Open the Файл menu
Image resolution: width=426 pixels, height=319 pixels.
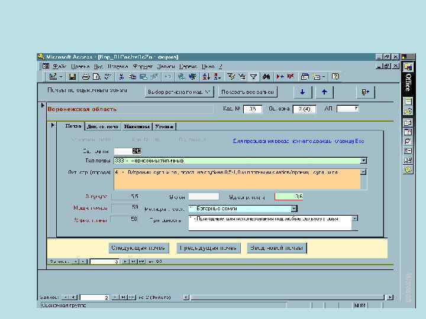[x=59, y=66]
